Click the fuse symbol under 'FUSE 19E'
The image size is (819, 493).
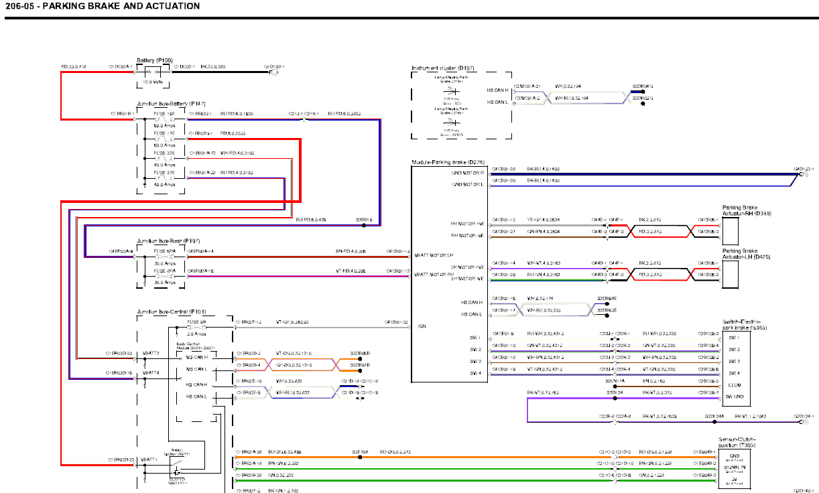tap(165, 121)
